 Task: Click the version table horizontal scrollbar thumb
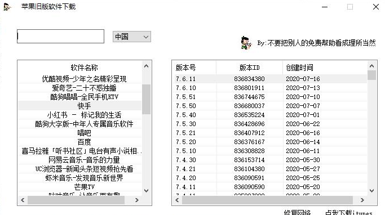(x=267, y=200)
